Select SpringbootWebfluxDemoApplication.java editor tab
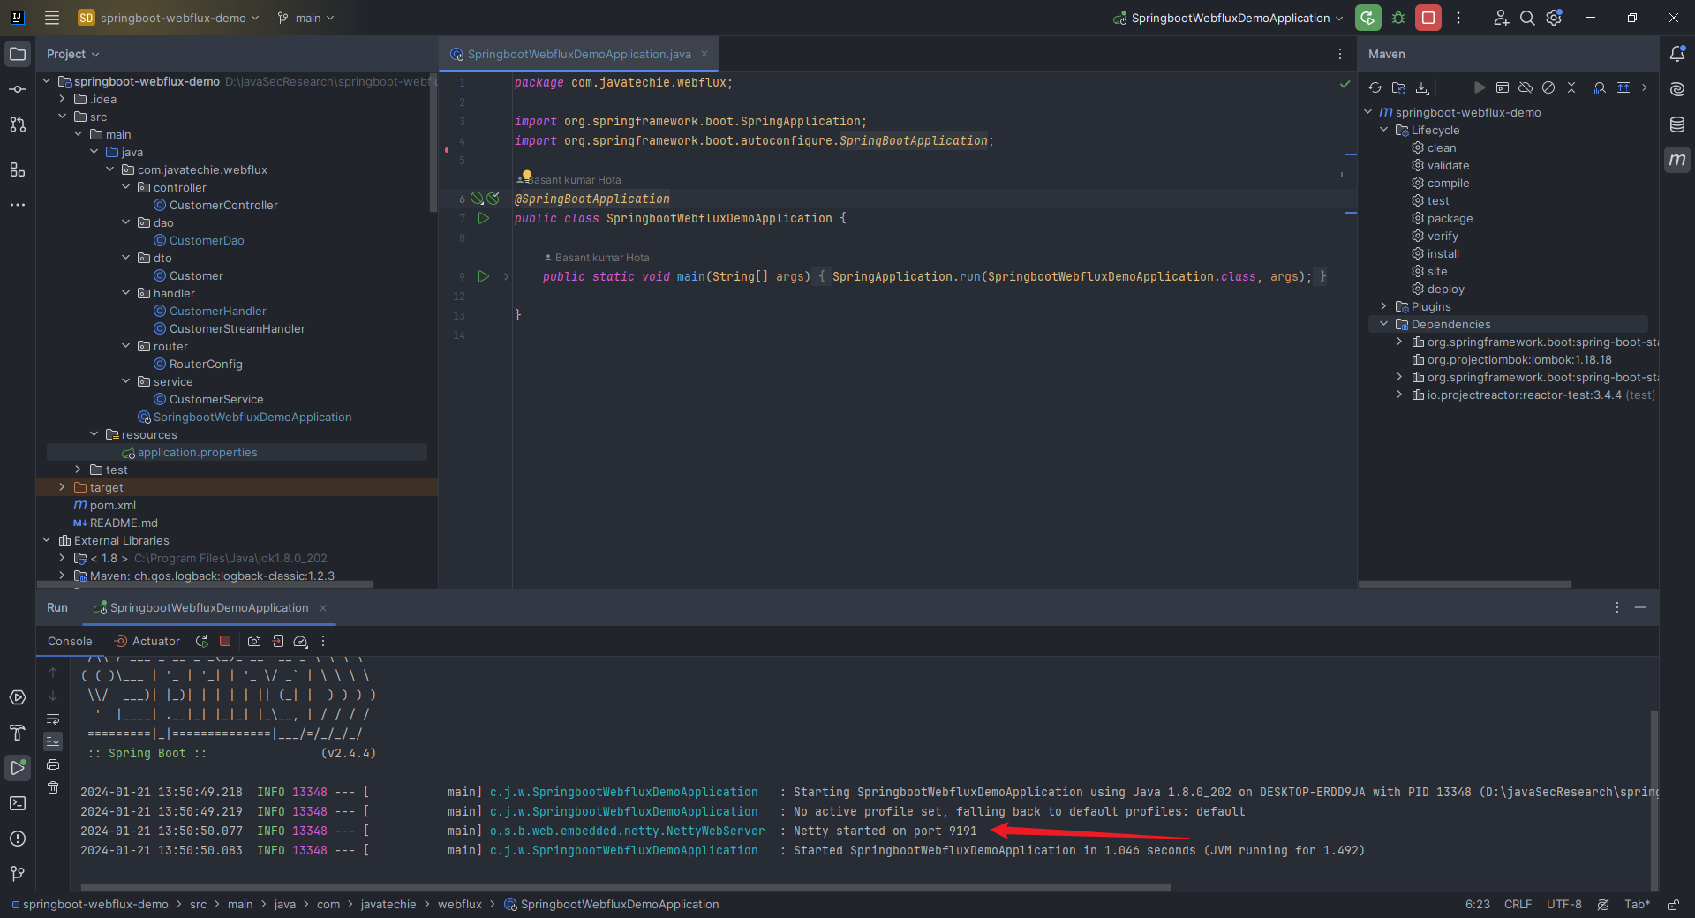Image resolution: width=1695 pixels, height=918 pixels. tap(578, 54)
